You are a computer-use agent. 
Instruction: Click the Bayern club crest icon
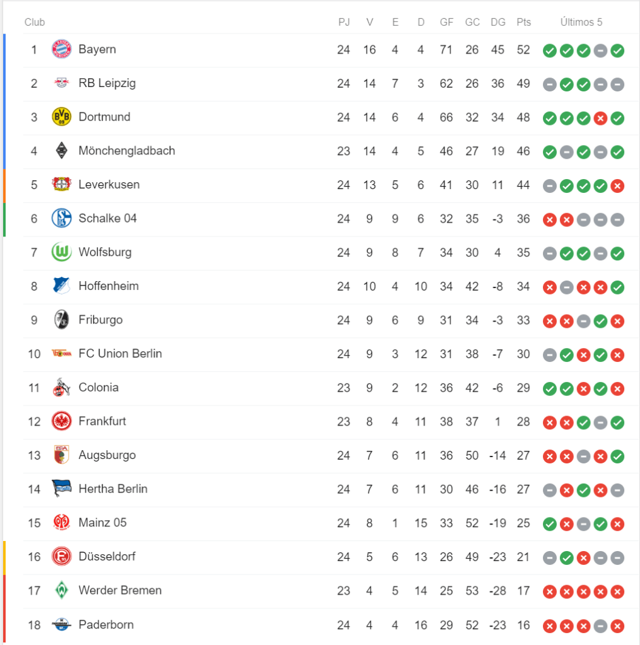tap(61, 49)
